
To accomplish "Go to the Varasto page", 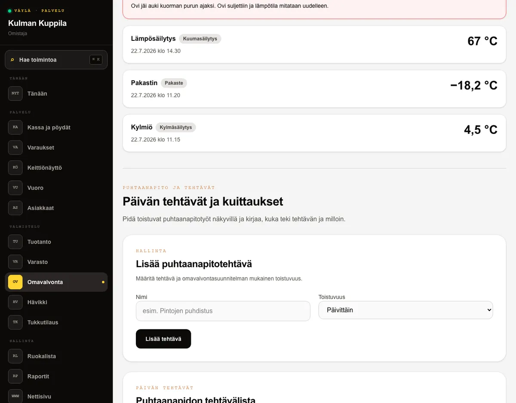I will coord(56,262).
